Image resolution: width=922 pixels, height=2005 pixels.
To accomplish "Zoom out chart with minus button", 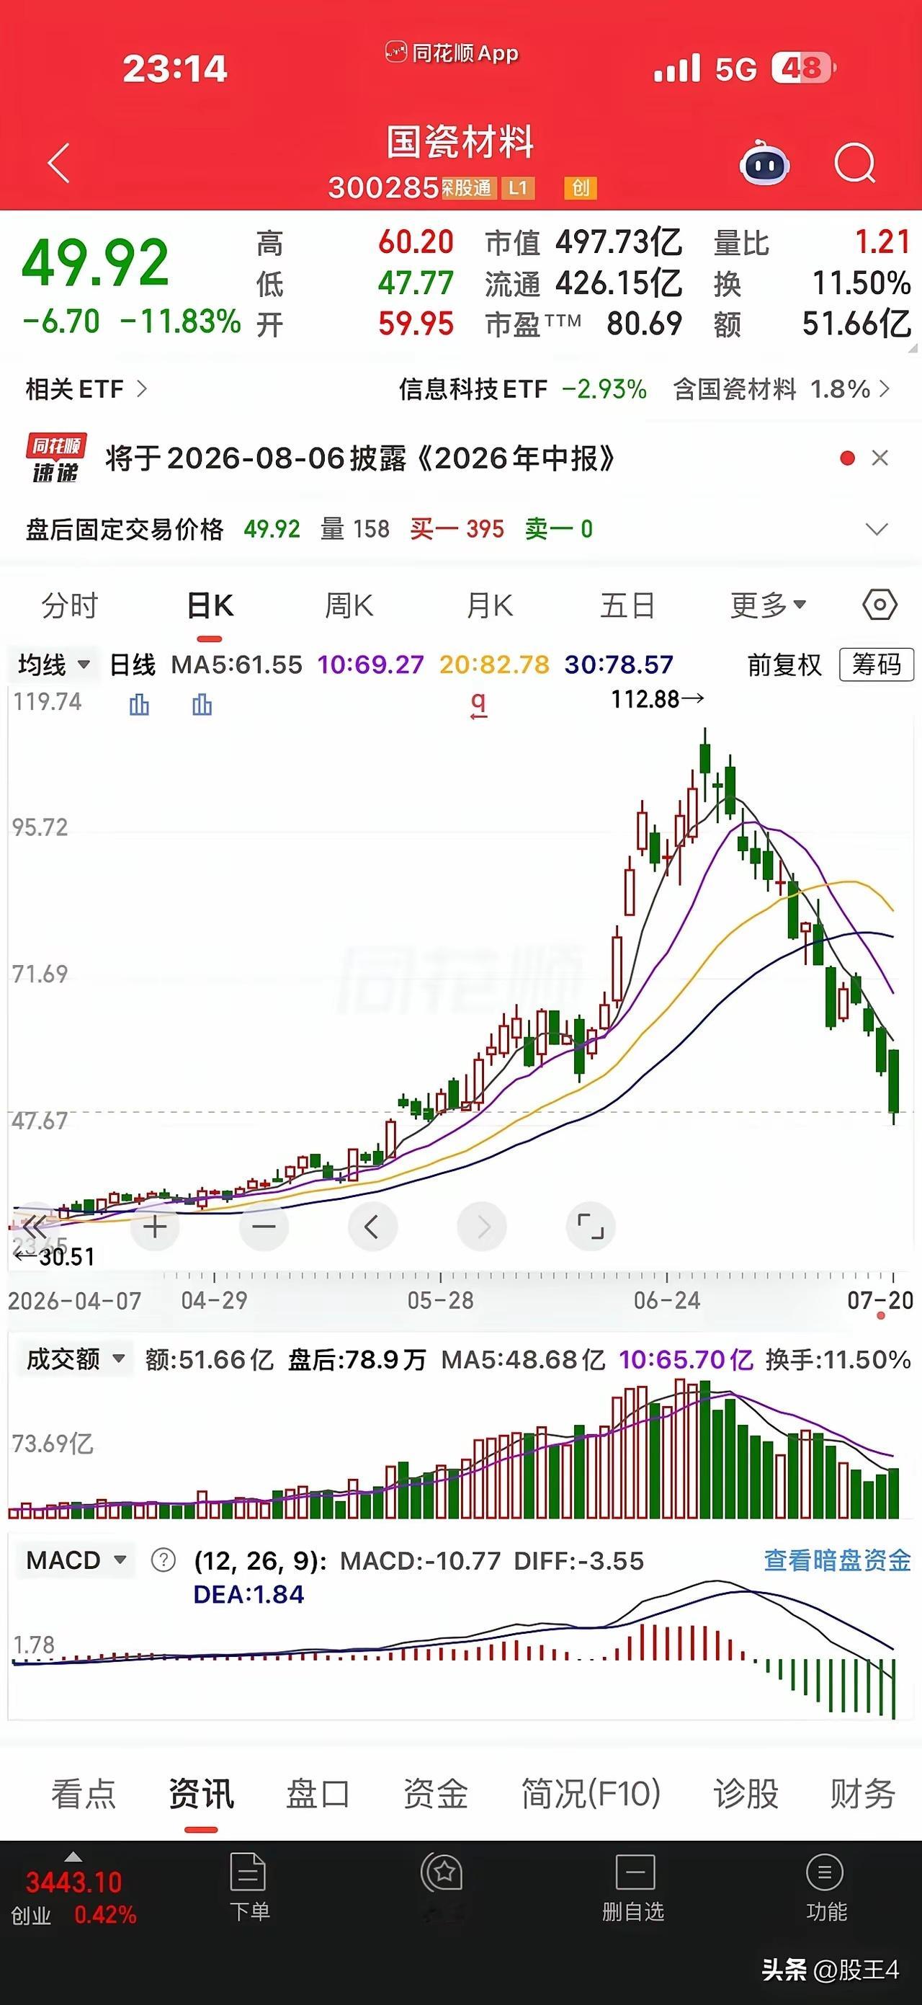I will click(264, 1227).
